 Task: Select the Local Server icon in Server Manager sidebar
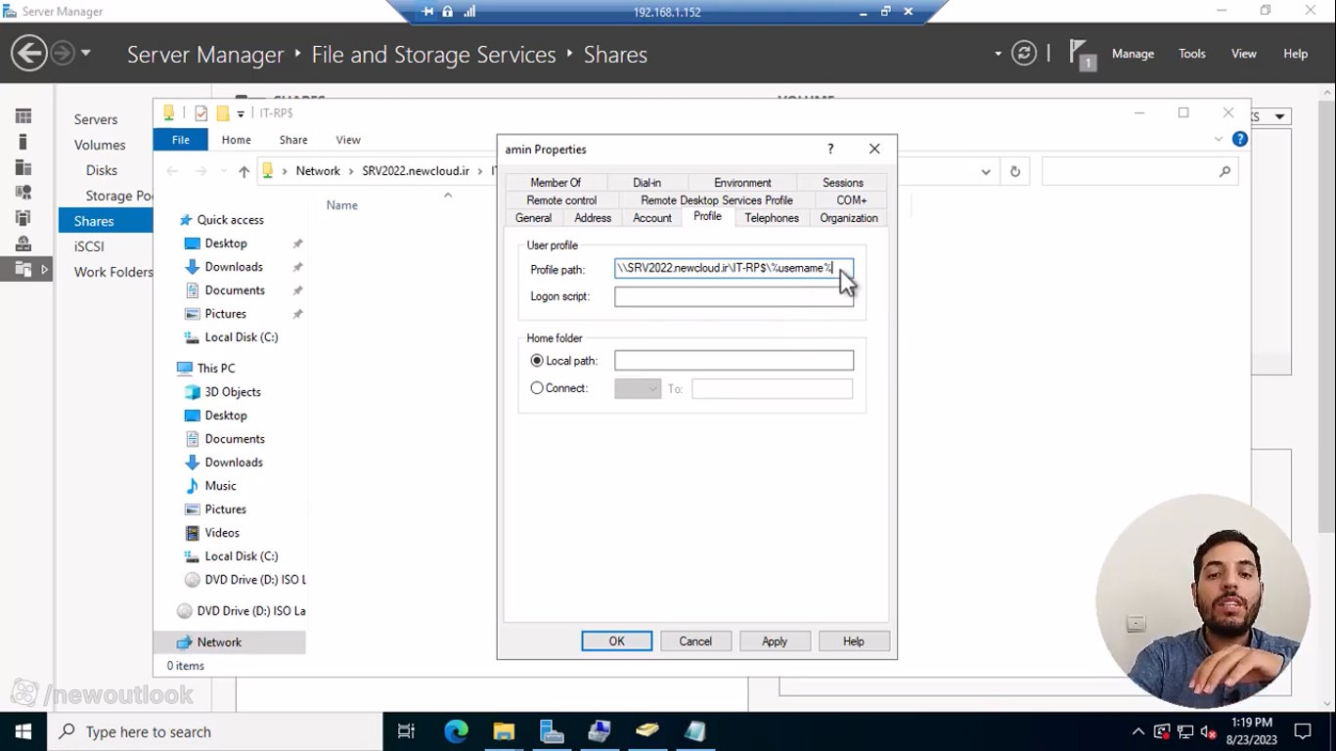coord(23,142)
